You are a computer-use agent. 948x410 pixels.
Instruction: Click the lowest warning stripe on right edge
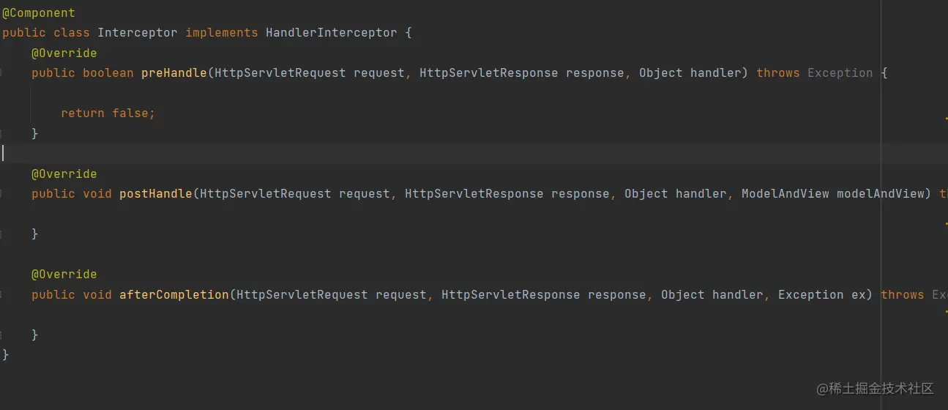946,312
